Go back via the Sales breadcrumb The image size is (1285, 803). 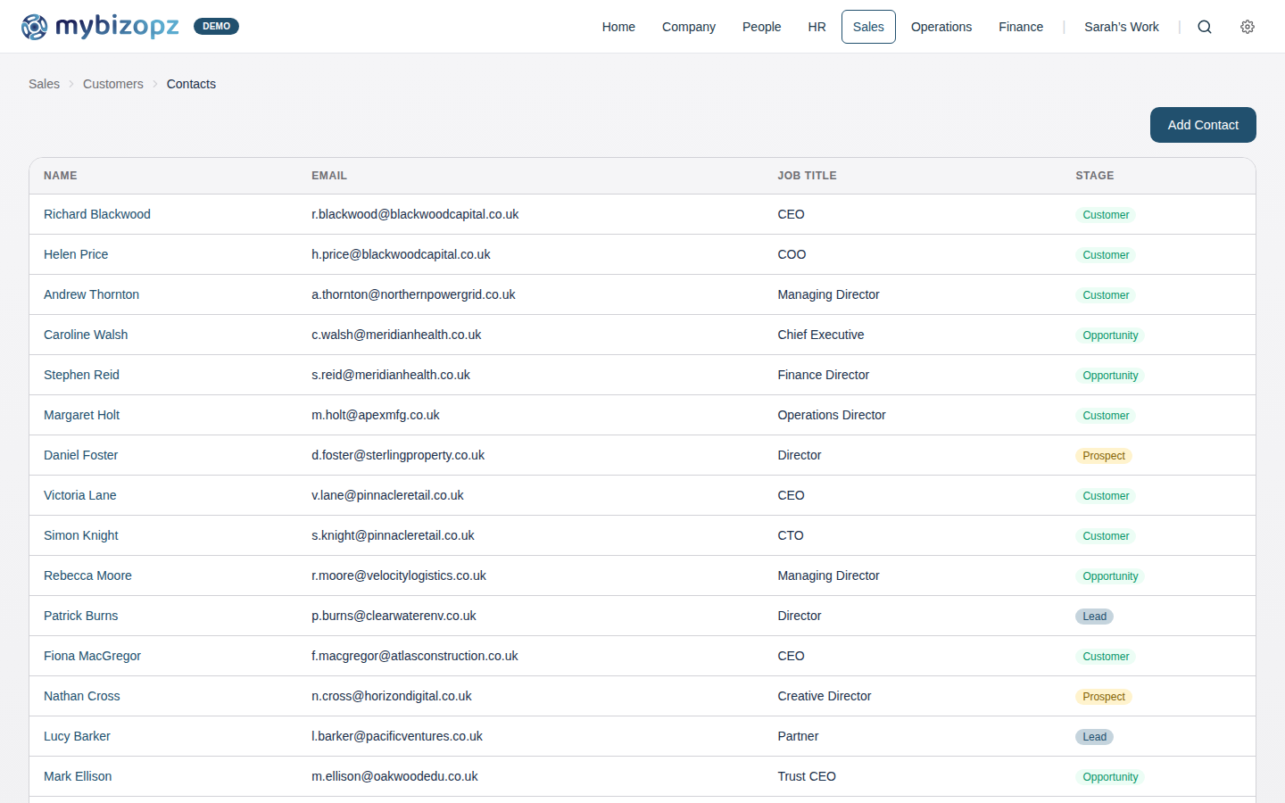tap(44, 83)
